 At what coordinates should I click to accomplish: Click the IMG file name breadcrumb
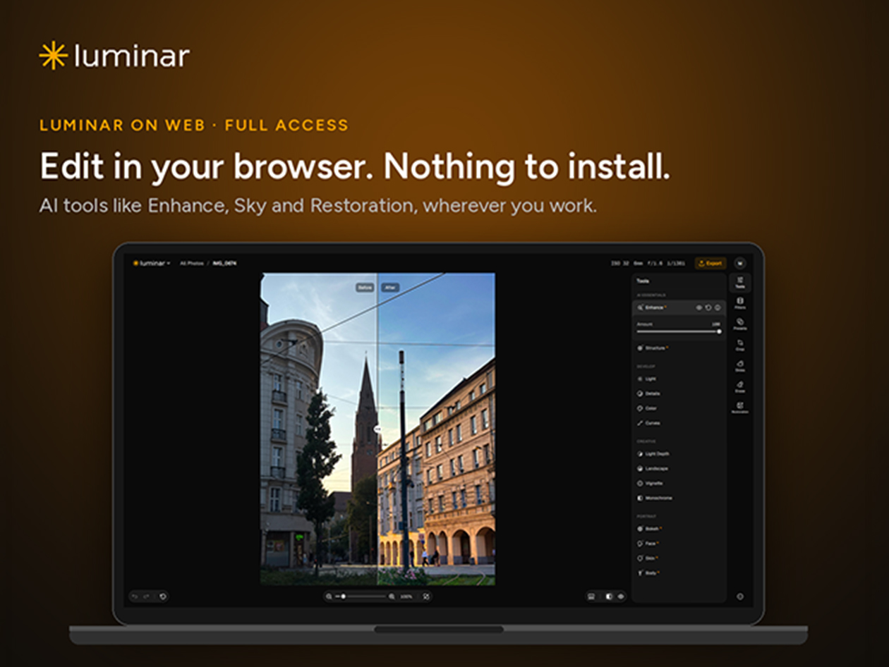pyautogui.click(x=224, y=263)
